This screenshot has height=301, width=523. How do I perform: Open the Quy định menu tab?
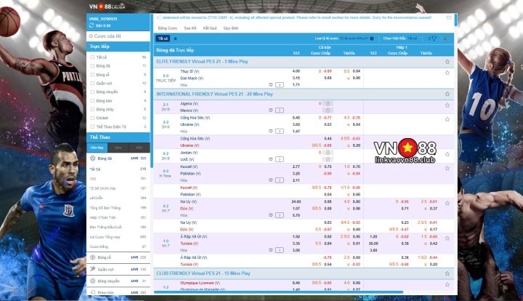pyautogui.click(x=230, y=28)
